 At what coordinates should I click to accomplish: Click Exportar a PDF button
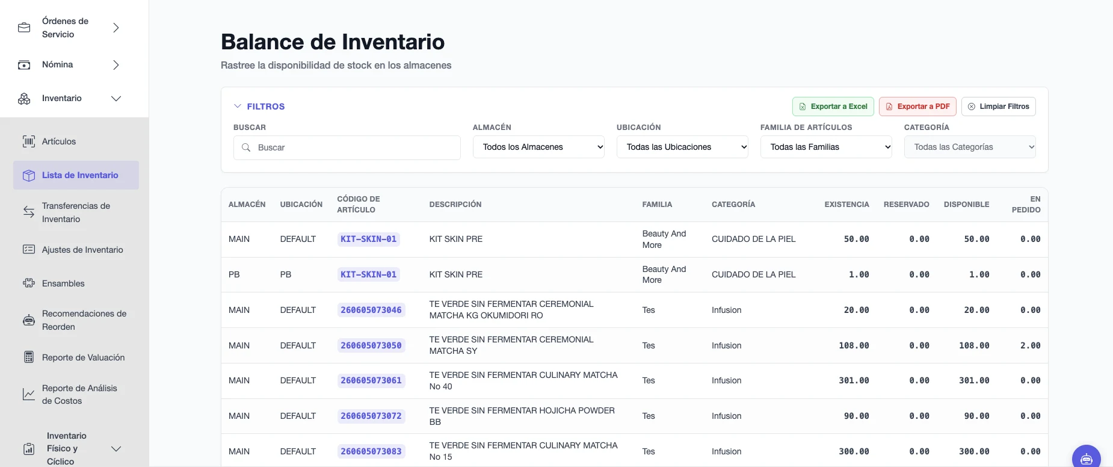pyautogui.click(x=917, y=107)
